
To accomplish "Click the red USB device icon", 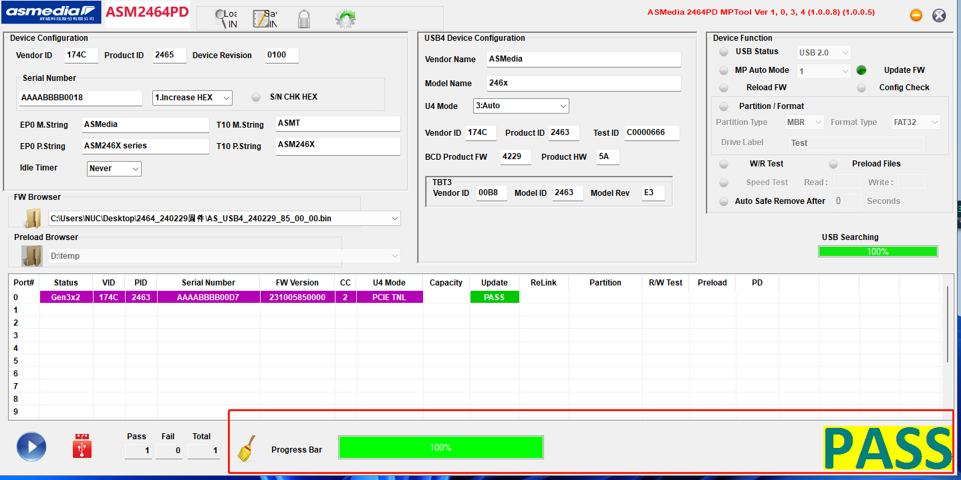I will pos(82,446).
